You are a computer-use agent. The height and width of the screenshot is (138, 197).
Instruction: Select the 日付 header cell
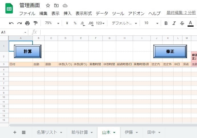(x=21, y=64)
